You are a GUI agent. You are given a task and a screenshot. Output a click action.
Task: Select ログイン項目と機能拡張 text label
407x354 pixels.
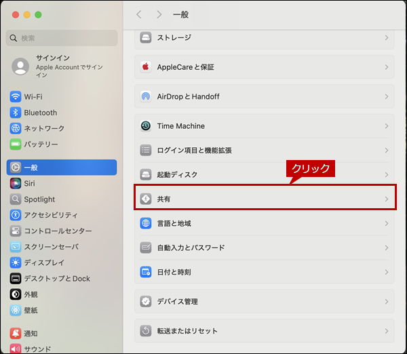click(194, 151)
